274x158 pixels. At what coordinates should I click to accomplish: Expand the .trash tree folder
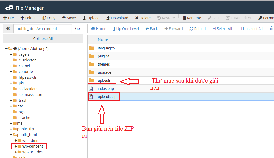pos(11,100)
